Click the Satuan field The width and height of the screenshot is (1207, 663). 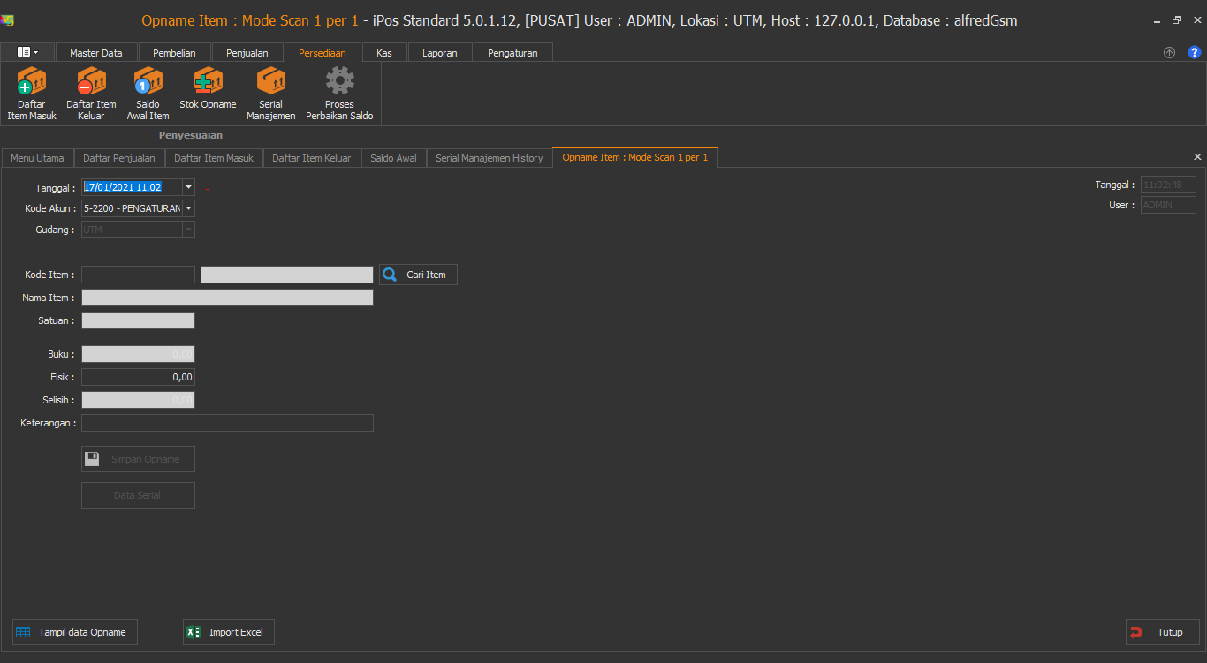tap(138, 320)
